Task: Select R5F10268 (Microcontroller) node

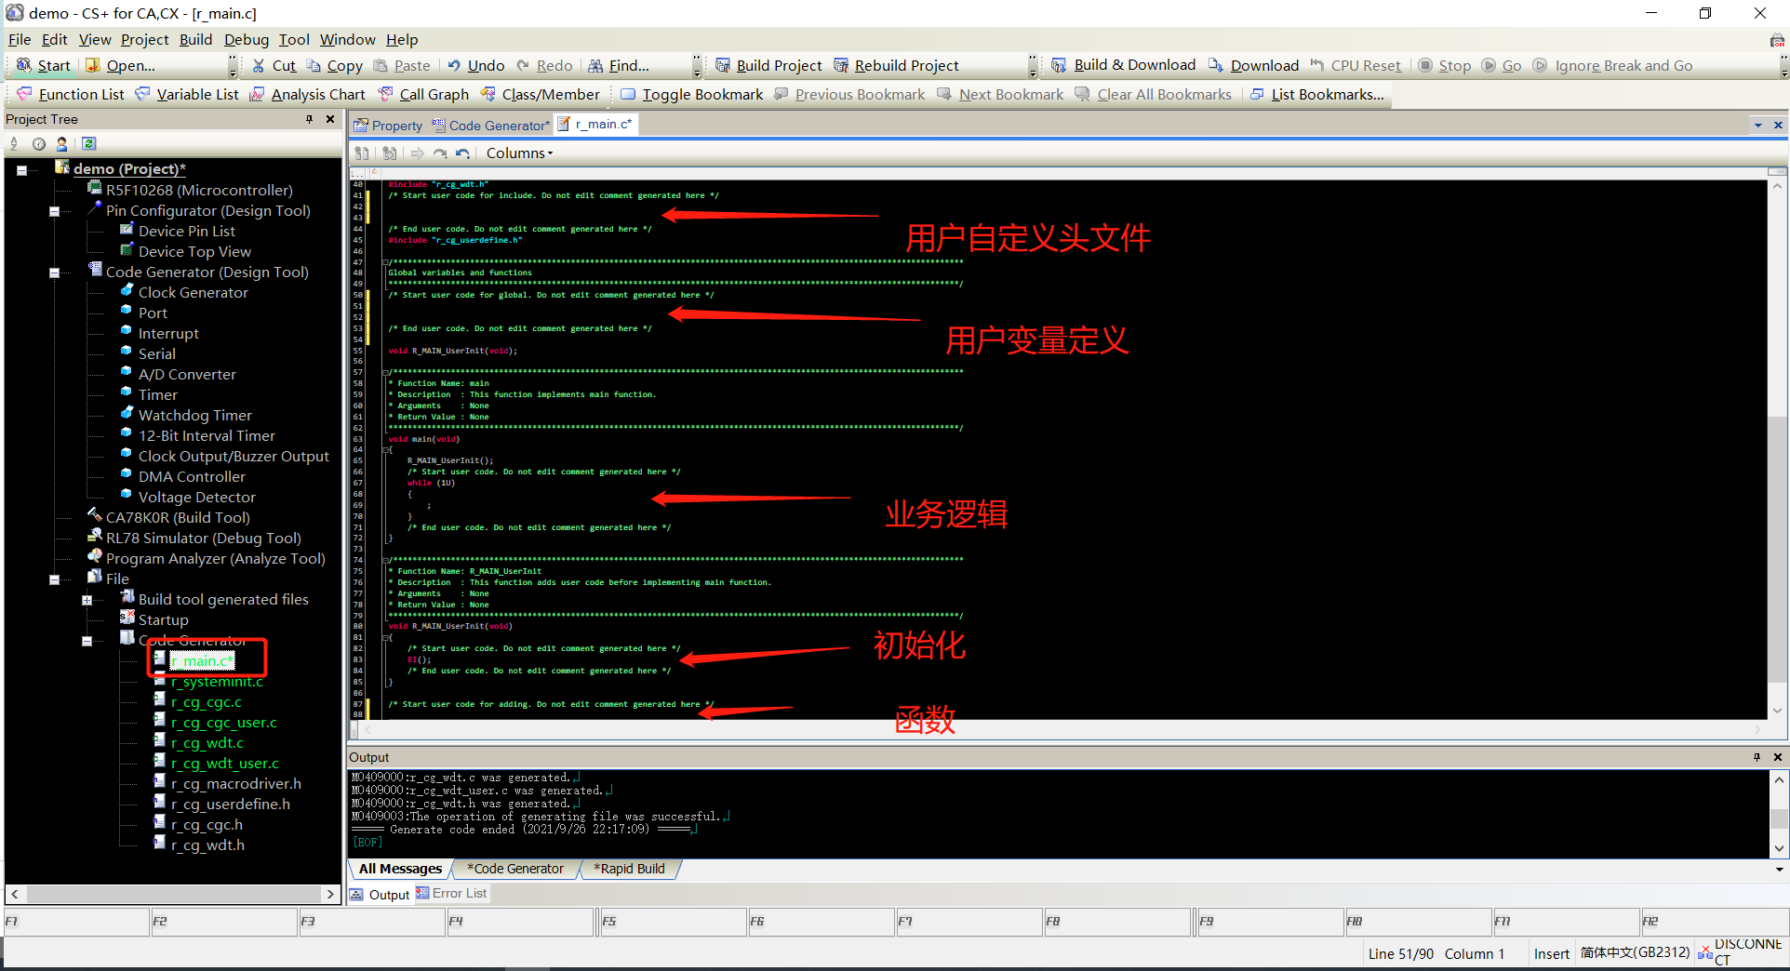Action: pyautogui.click(x=198, y=190)
